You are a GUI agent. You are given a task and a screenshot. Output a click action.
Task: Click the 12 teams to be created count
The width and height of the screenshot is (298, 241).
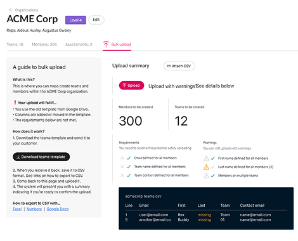point(181,121)
